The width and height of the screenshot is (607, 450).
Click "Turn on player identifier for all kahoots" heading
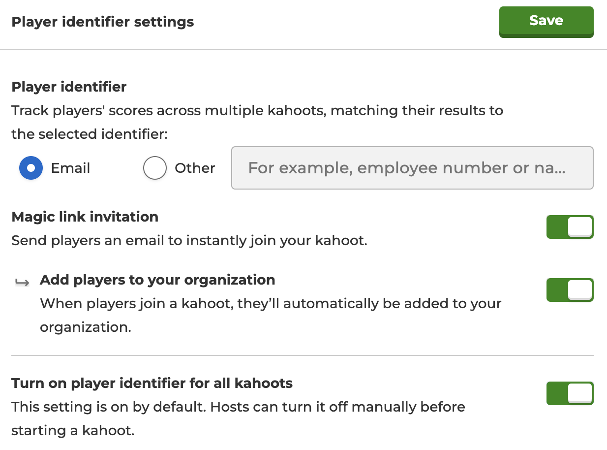(x=152, y=384)
